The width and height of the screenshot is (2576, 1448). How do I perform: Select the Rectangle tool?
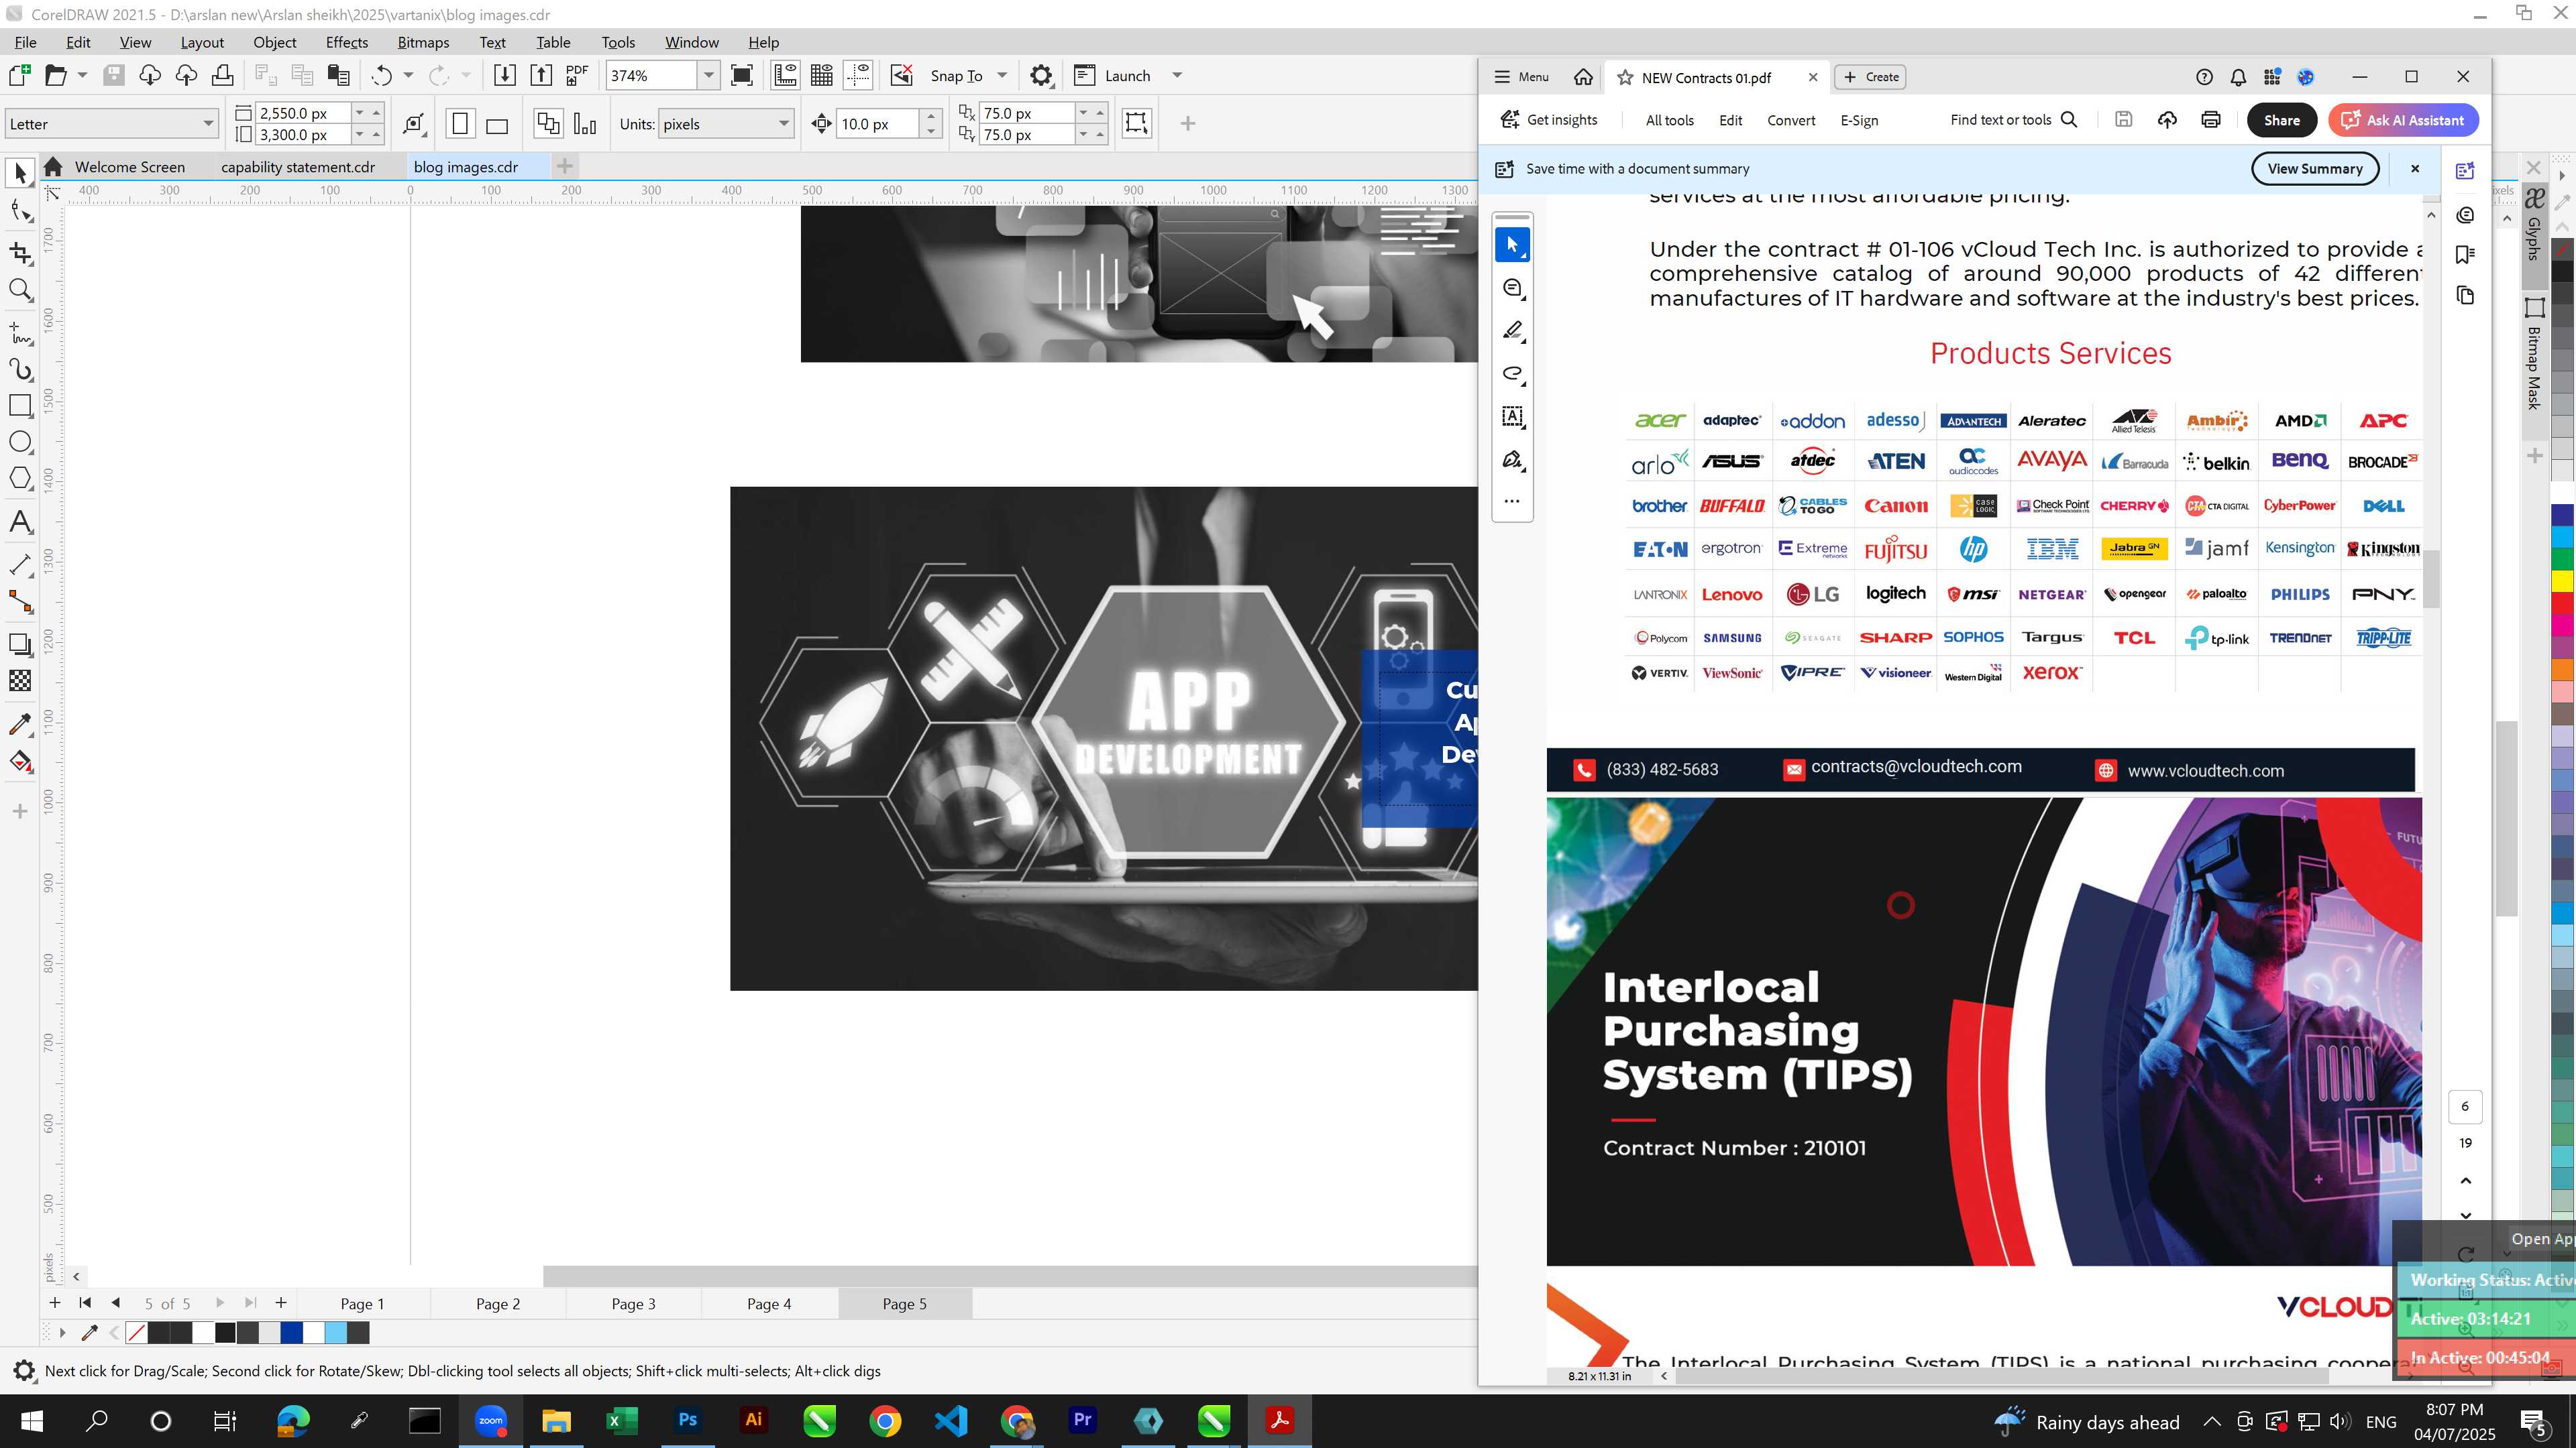pos(20,406)
